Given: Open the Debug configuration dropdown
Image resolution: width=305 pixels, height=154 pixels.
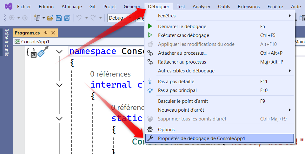Looking at the screenshot, I should click(120, 18).
